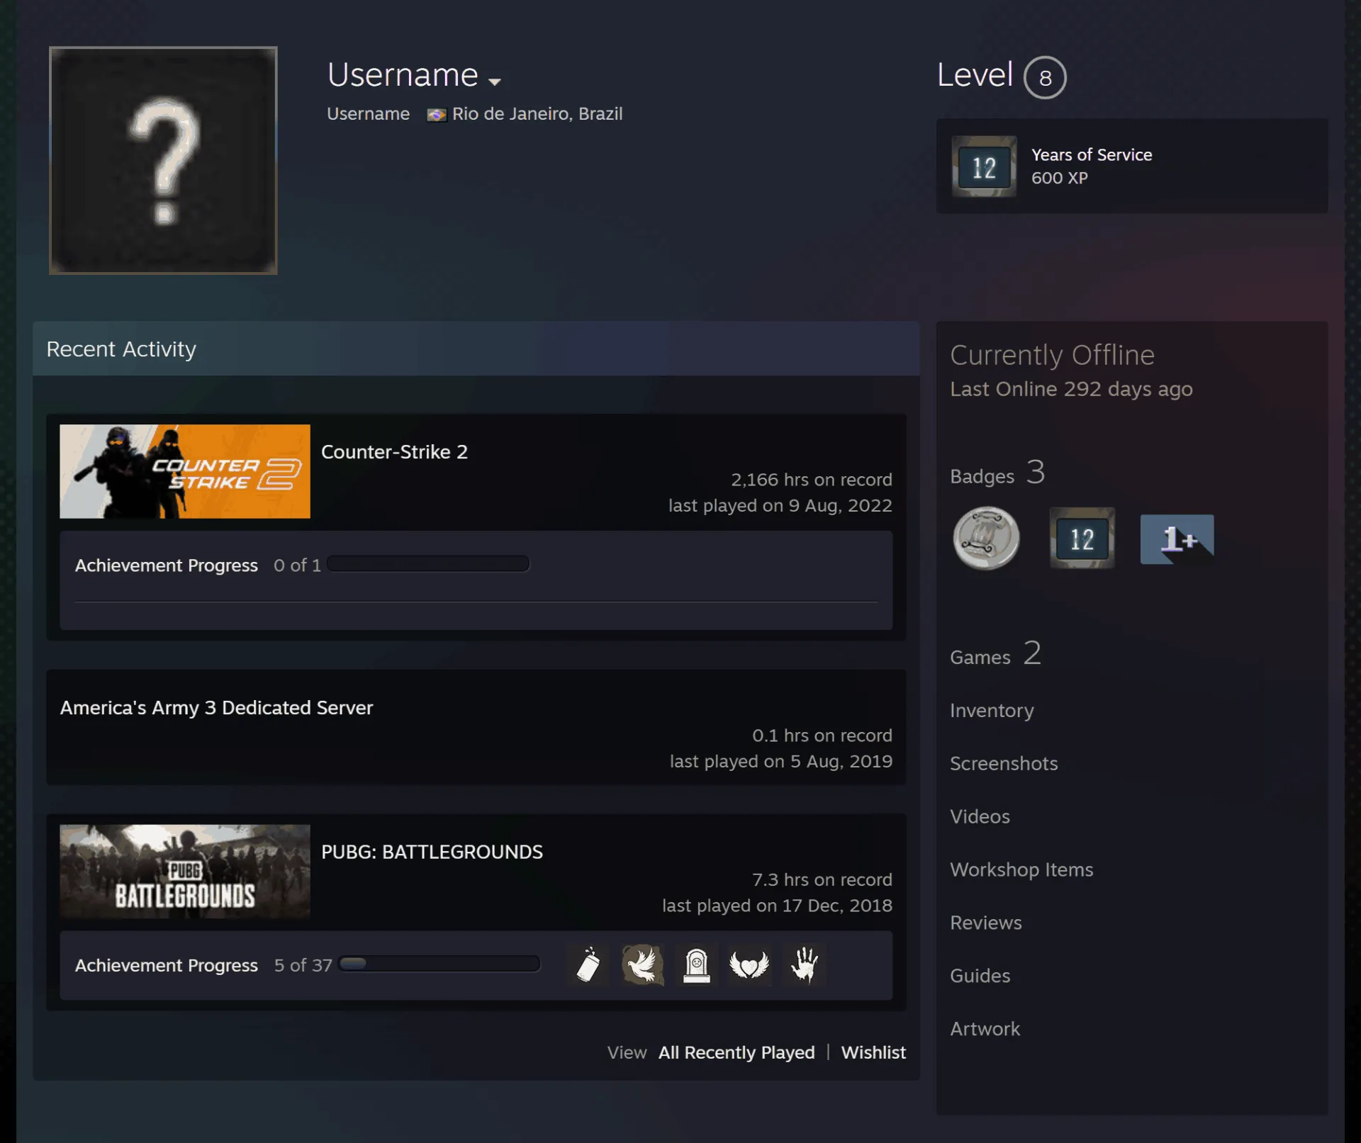This screenshot has height=1143, width=1361.
Task: Expand the Username dropdown arrow
Action: (495, 81)
